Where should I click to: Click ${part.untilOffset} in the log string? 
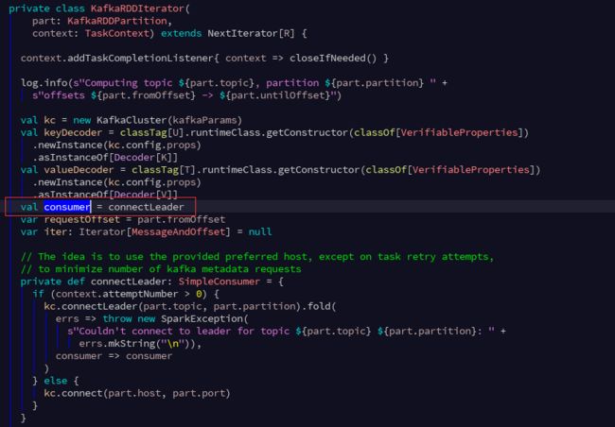(277, 95)
